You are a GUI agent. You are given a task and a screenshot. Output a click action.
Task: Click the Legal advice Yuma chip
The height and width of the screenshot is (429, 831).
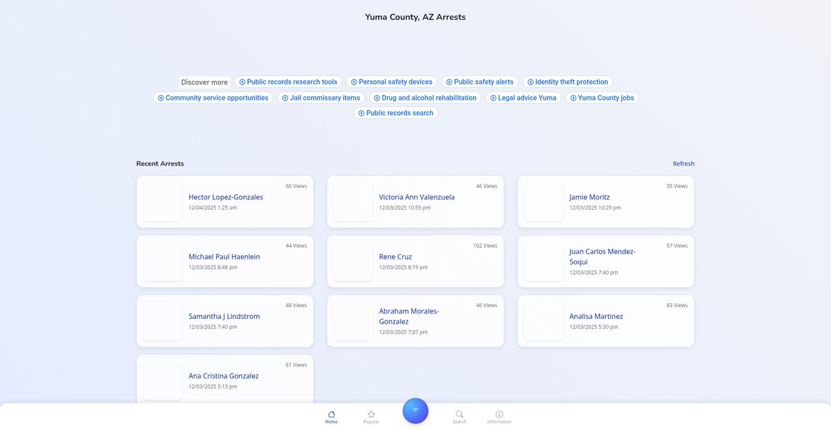click(523, 98)
